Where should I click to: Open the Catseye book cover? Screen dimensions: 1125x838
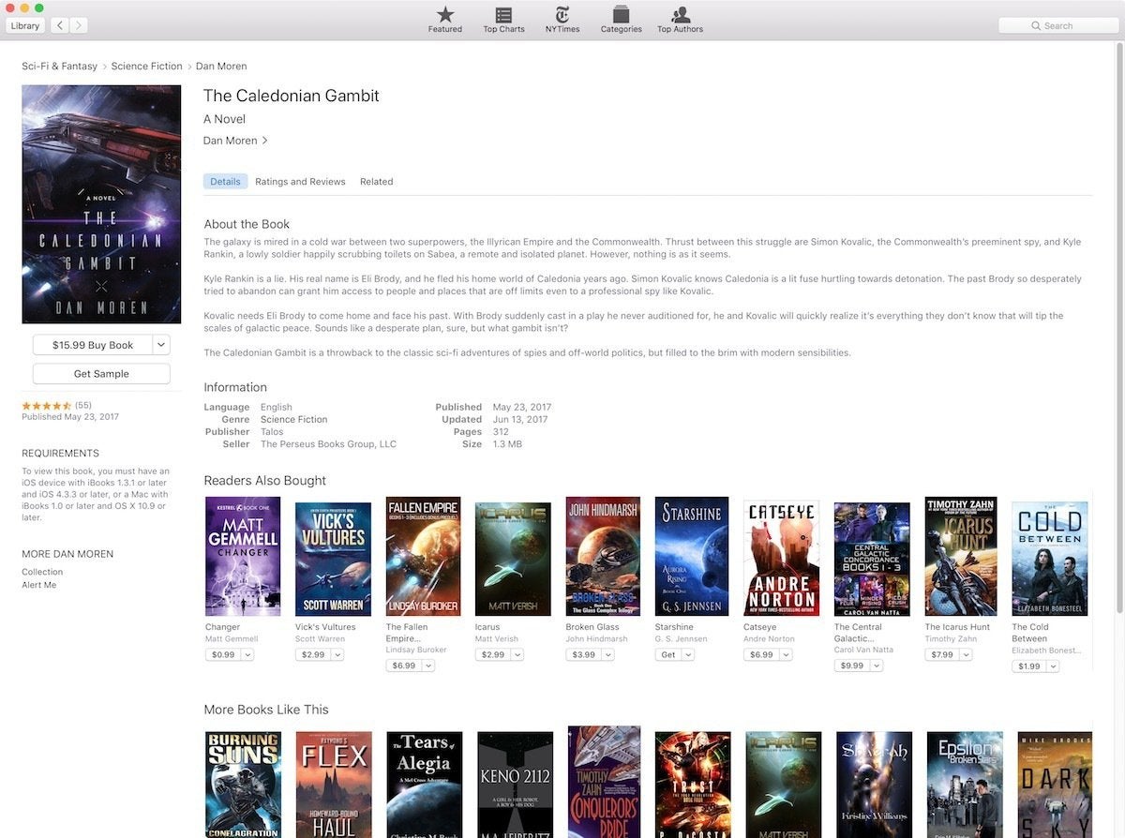click(x=781, y=558)
